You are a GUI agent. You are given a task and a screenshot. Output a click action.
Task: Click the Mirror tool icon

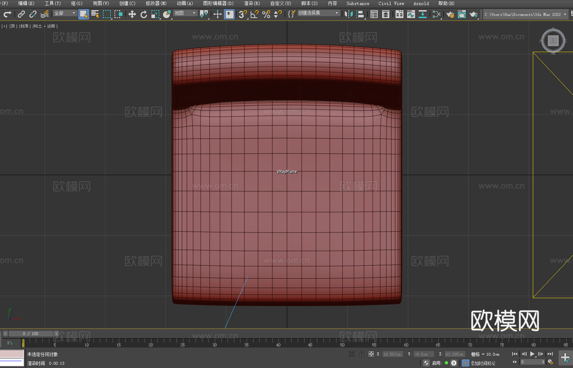(349, 14)
